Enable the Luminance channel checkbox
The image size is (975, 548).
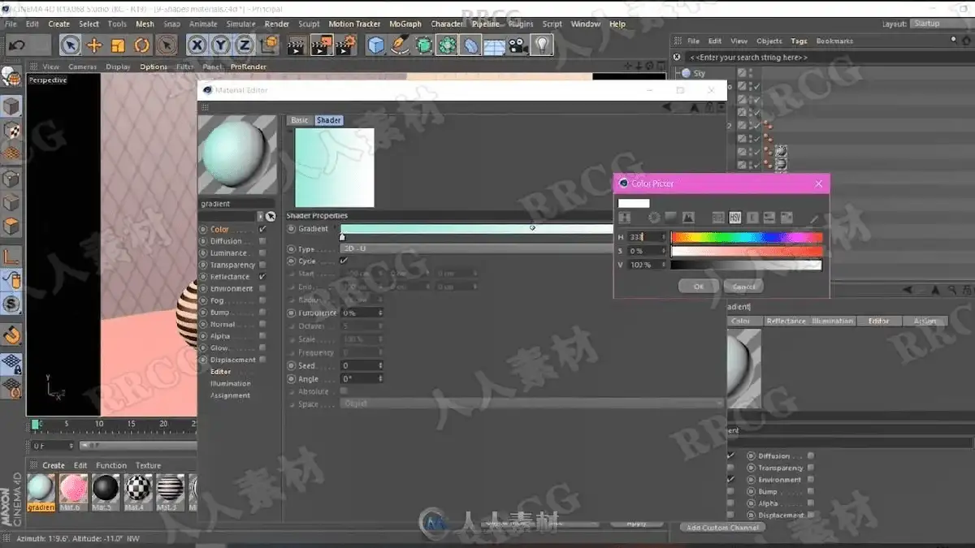pos(262,253)
